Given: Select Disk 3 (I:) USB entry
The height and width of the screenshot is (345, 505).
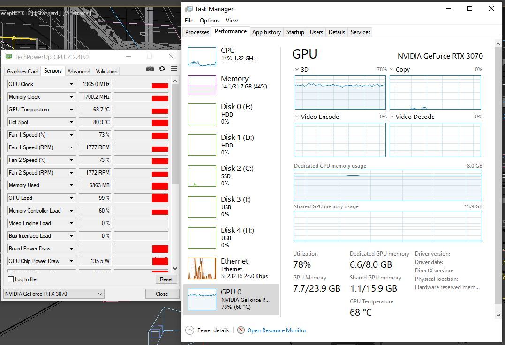Looking at the screenshot, I should (x=231, y=206).
